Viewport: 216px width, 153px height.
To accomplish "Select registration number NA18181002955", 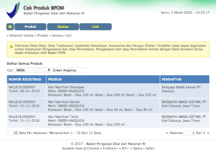I will [x=22, y=102].
